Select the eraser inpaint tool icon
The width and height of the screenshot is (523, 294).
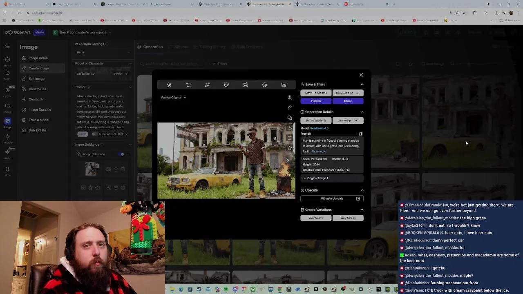[188, 85]
